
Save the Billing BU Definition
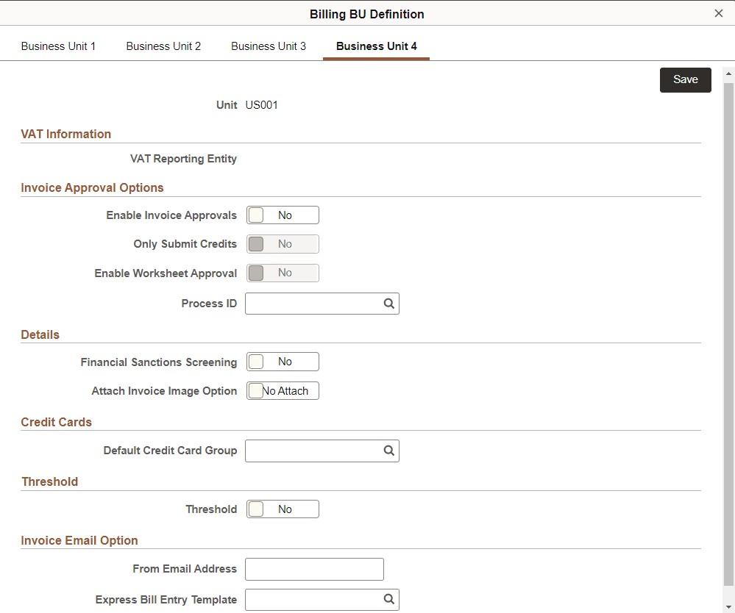click(x=685, y=79)
